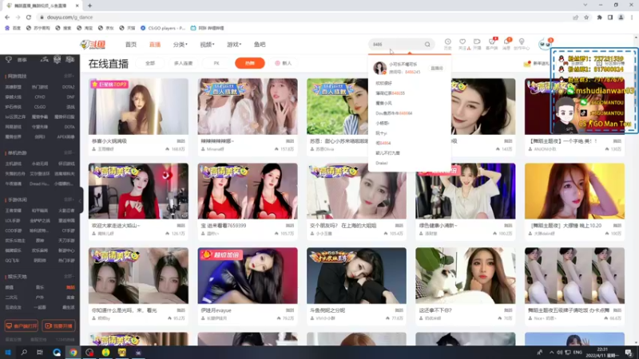Select the highlighted orange filter pill

click(250, 63)
